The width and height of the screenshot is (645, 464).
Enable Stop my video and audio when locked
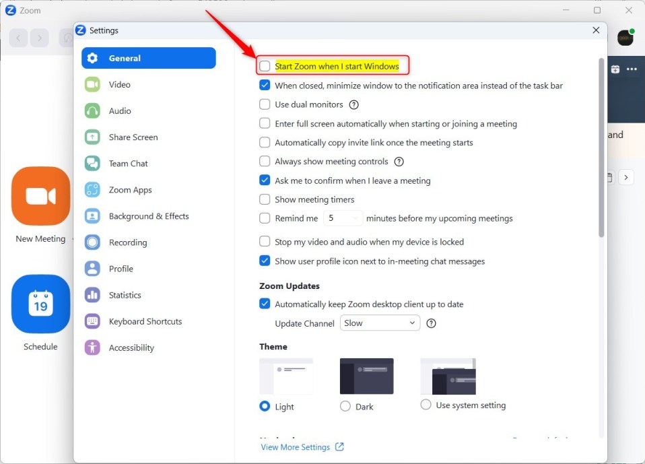tap(265, 242)
